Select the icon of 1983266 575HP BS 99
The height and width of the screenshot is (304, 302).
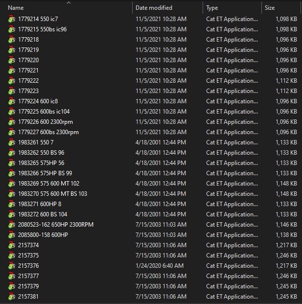pyautogui.click(x=12, y=173)
